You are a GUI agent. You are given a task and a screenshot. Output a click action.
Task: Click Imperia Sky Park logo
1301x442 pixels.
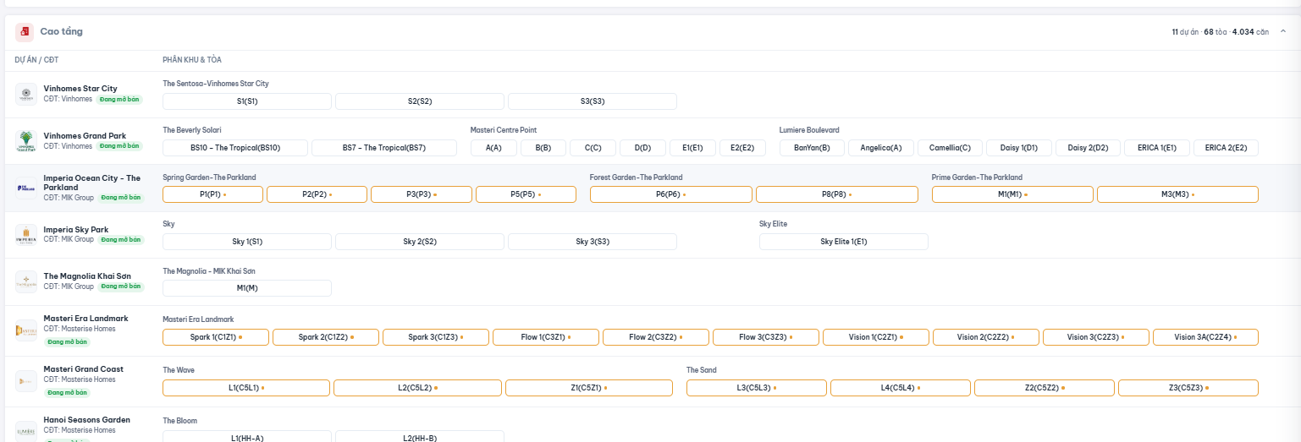(26, 235)
